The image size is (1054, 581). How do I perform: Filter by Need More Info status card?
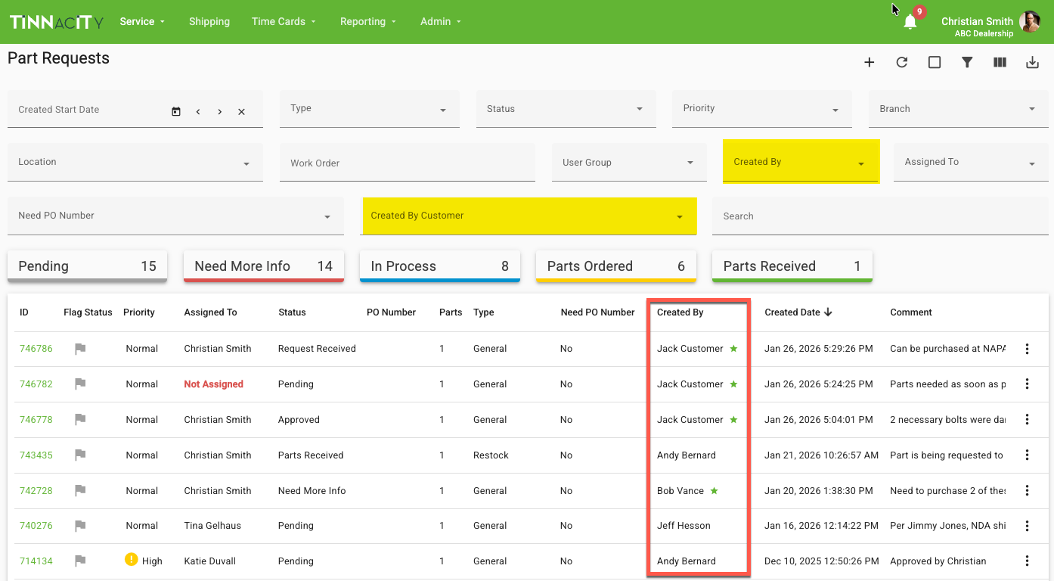click(x=263, y=266)
